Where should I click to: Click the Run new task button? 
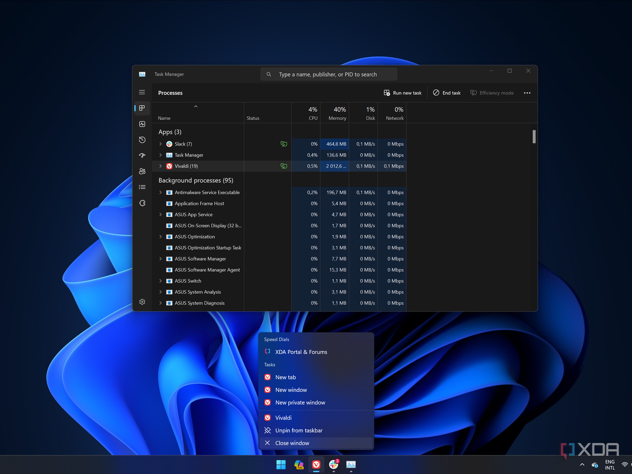click(x=403, y=93)
